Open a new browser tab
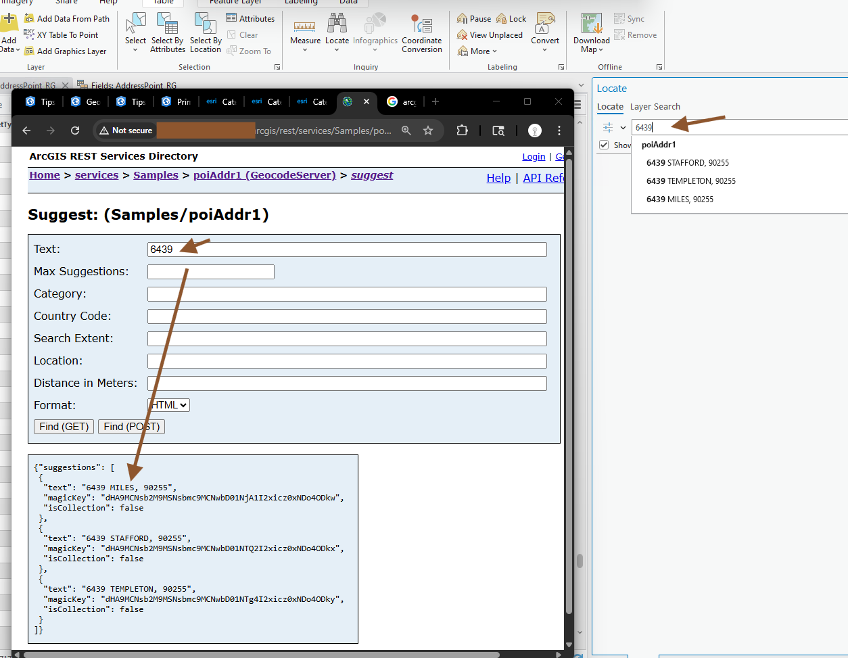Screen dimensions: 848x658 [435, 101]
